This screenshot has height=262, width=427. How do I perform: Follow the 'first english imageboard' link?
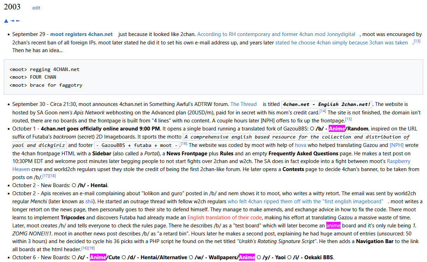306,201
